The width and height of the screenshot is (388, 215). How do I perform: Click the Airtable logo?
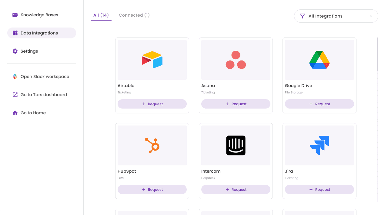(152, 60)
